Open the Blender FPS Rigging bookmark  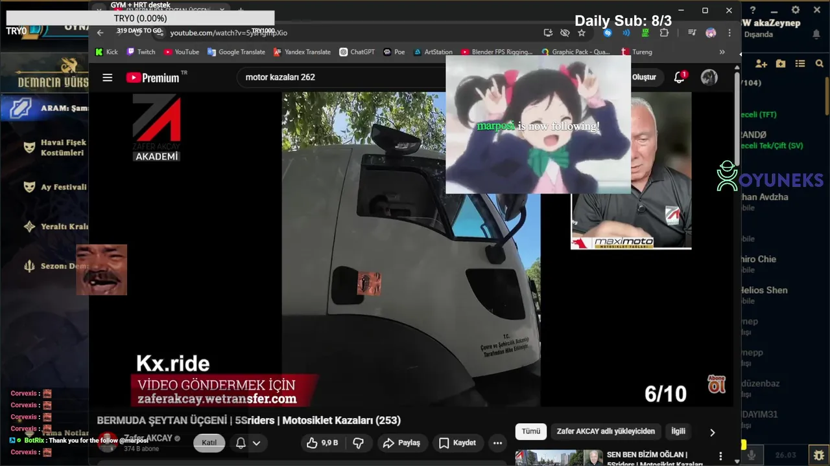[x=497, y=52]
